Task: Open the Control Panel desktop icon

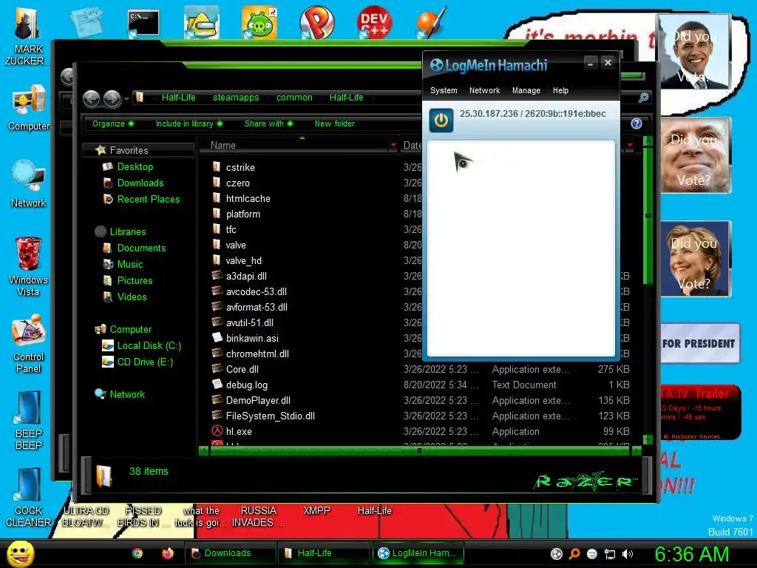Action: tap(28, 344)
